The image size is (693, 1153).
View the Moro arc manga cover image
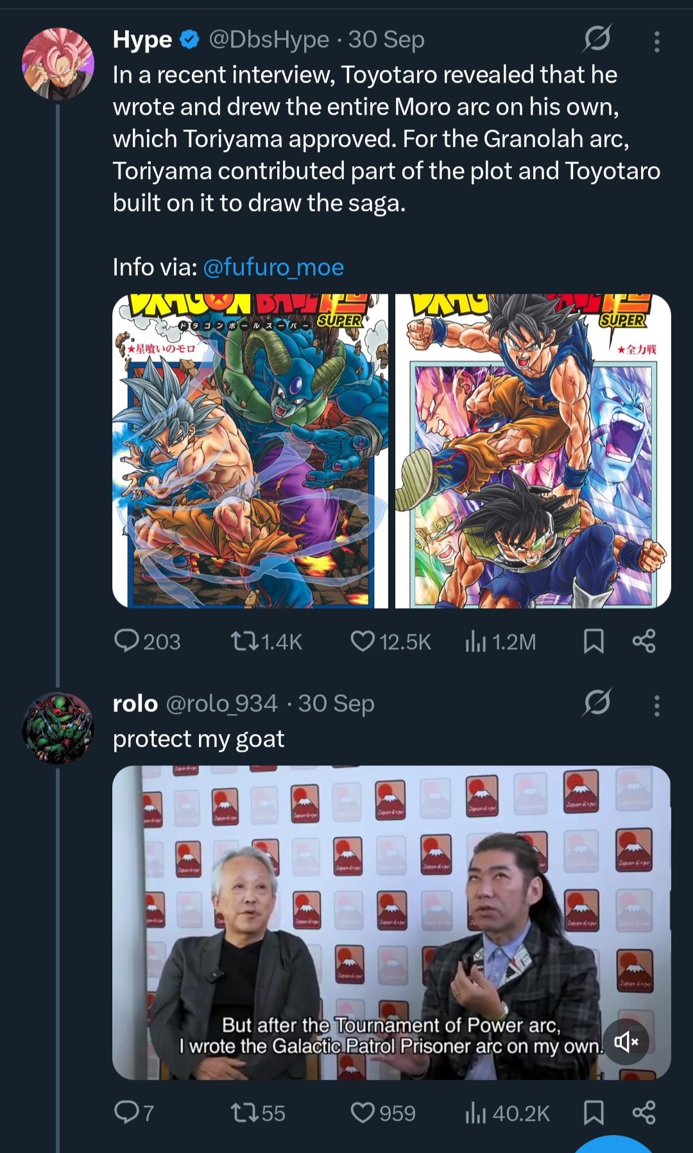(x=250, y=450)
